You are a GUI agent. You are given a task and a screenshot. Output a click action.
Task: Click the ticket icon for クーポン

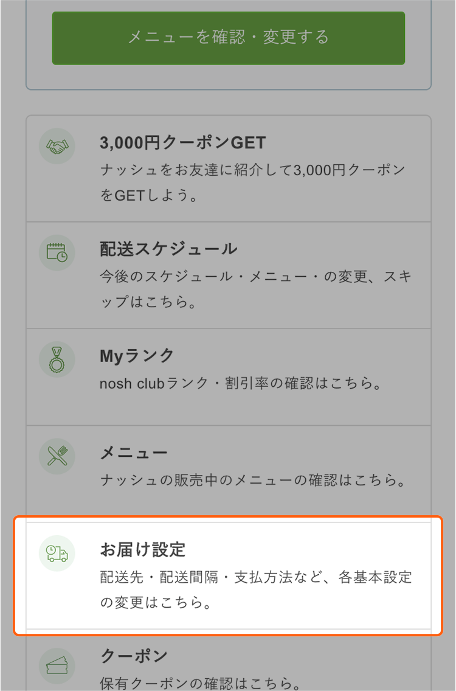pos(57,665)
